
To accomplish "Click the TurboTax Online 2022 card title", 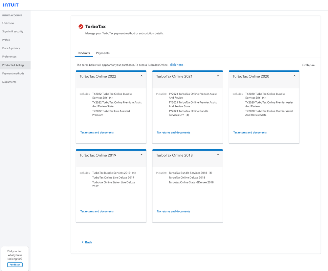I will [x=98, y=76].
